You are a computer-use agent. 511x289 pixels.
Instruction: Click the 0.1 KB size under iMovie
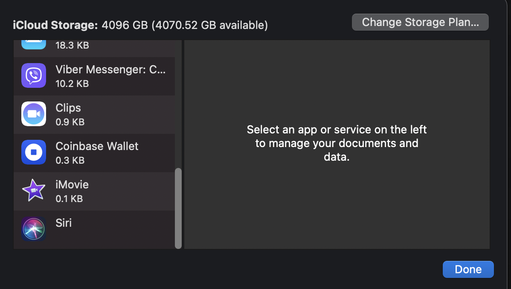pos(69,199)
